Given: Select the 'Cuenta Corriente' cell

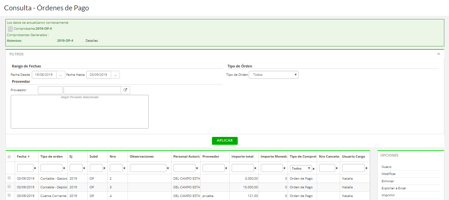Looking at the screenshot, I should (x=53, y=196).
